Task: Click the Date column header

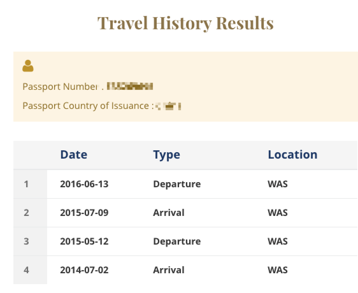Action: pos(74,155)
